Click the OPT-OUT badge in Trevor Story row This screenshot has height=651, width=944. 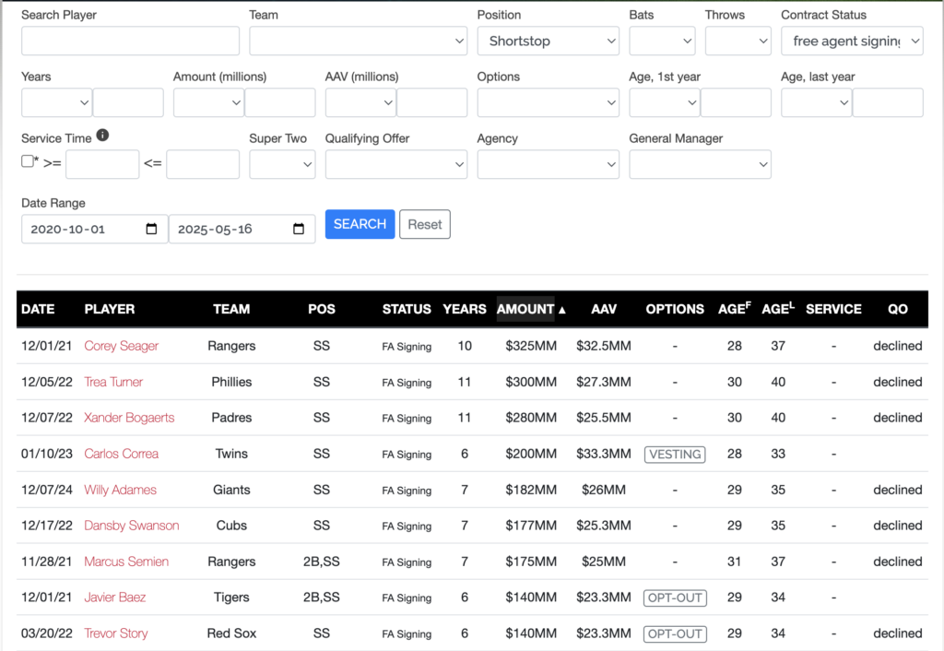[x=675, y=633]
